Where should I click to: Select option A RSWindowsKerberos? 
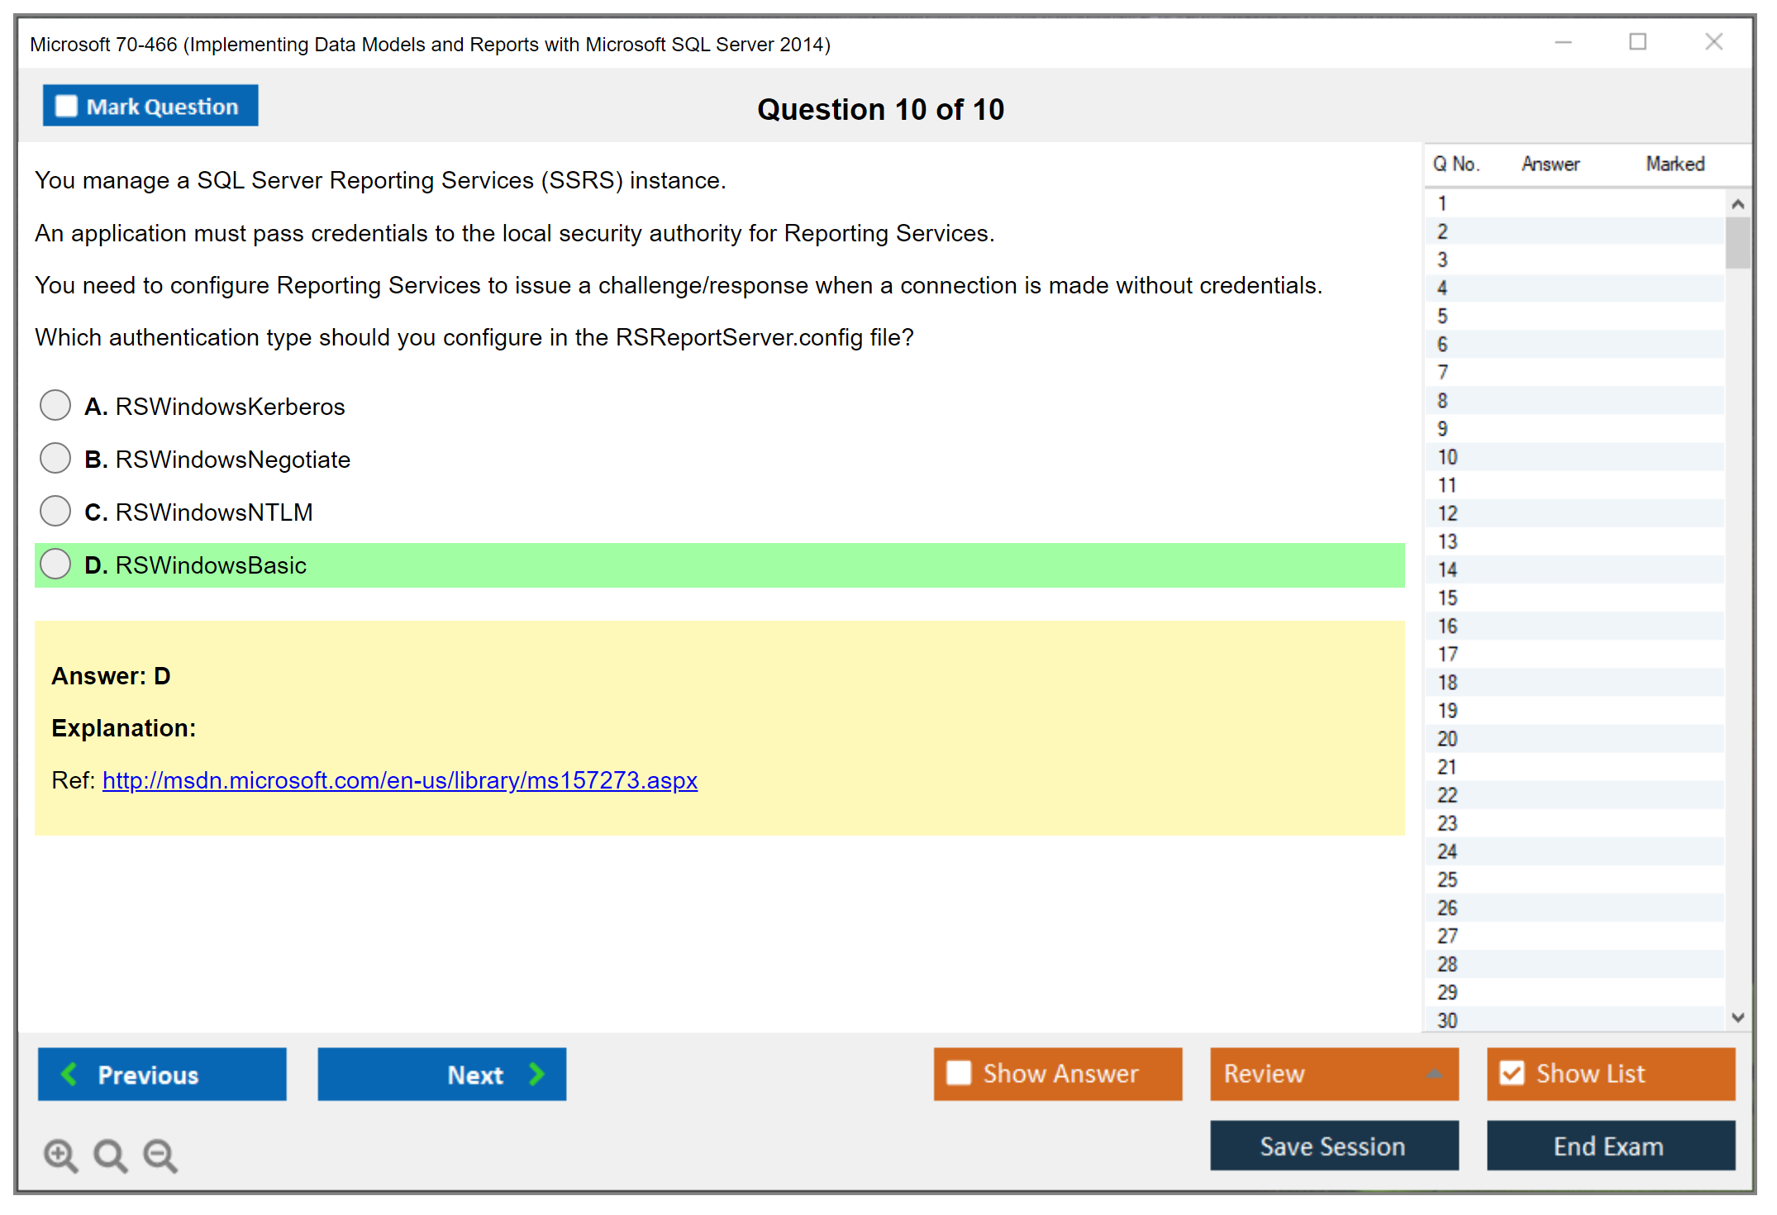click(55, 406)
